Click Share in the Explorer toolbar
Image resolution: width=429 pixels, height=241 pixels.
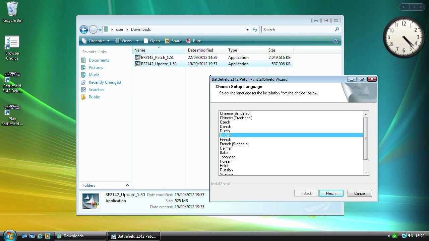pyautogui.click(x=173, y=41)
